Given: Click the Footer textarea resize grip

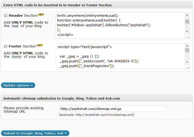Looking at the screenshot, I should point(188,68).
